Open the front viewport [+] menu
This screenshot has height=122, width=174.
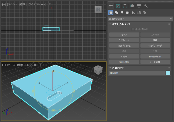(x=4, y=4)
